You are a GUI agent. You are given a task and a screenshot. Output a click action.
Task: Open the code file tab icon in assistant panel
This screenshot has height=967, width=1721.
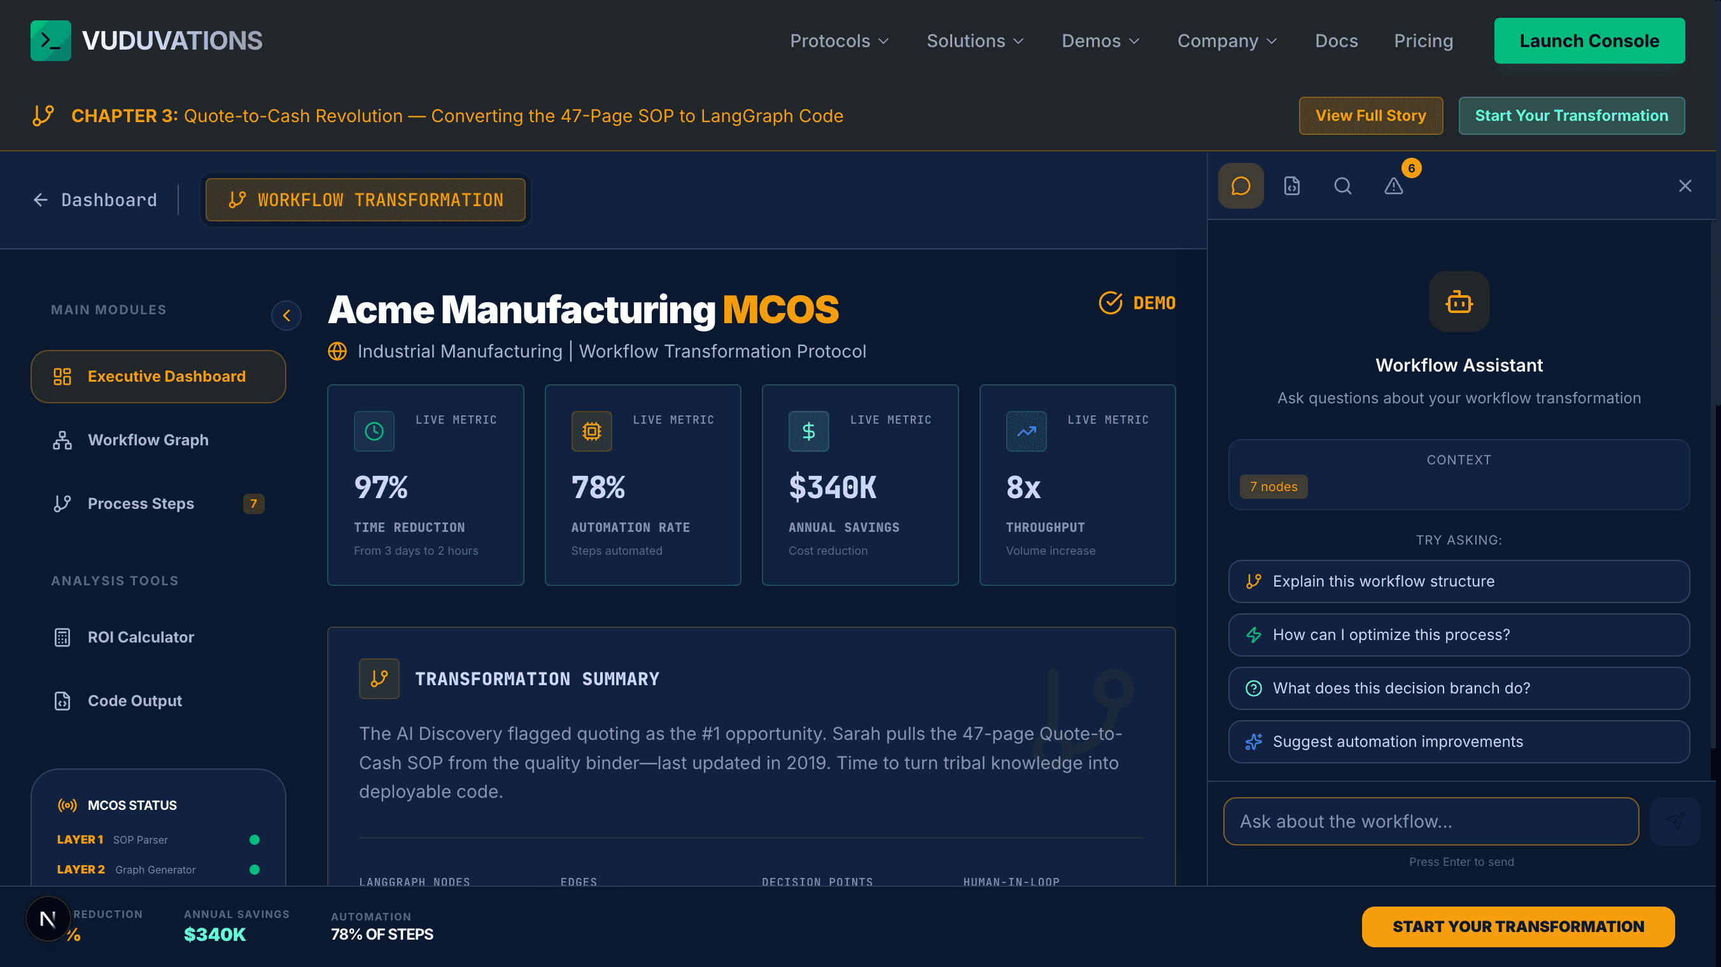point(1292,186)
